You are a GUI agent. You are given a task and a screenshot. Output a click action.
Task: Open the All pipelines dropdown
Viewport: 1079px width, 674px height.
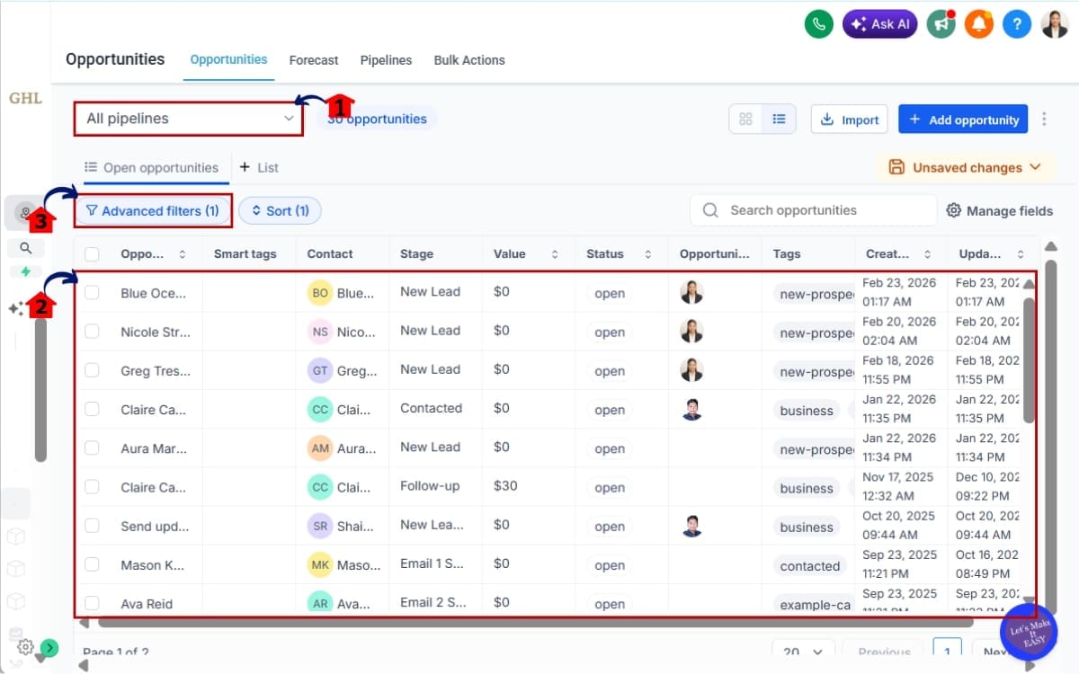click(x=189, y=118)
